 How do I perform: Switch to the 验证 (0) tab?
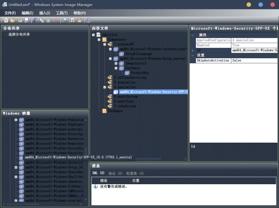coord(115,173)
